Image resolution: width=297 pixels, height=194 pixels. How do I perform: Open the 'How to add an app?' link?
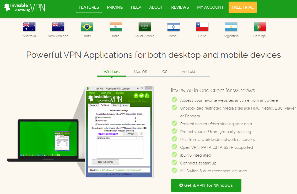tap(108, 134)
